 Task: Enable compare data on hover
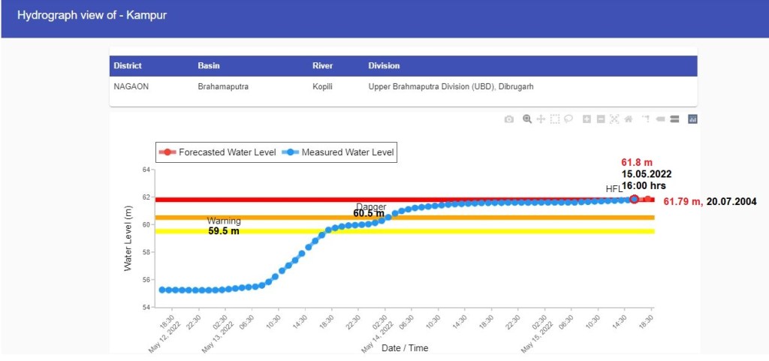(674, 119)
